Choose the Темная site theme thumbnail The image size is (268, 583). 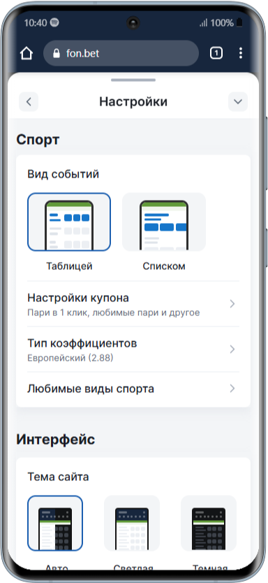(209, 523)
